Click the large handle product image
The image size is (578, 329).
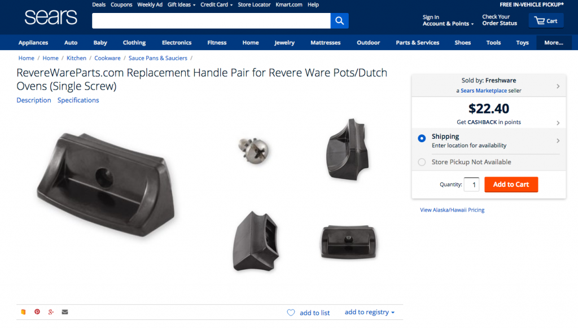(106, 184)
